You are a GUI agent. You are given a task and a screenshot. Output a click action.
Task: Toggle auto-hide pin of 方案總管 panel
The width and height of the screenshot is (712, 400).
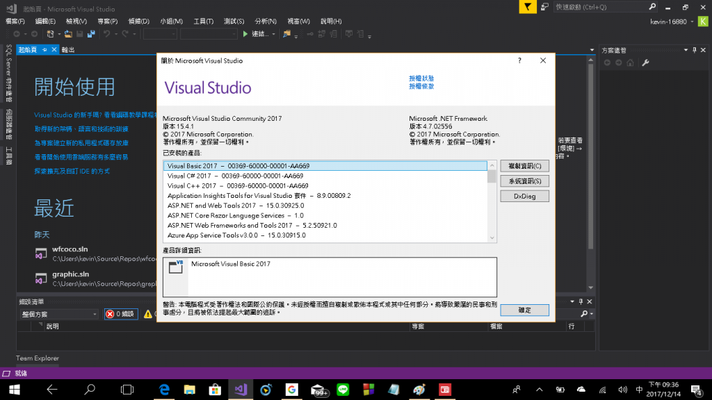pos(695,50)
